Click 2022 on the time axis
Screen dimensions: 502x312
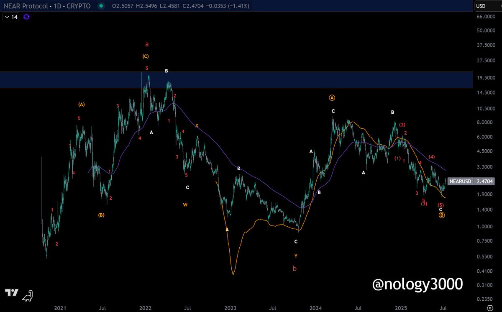click(145, 308)
